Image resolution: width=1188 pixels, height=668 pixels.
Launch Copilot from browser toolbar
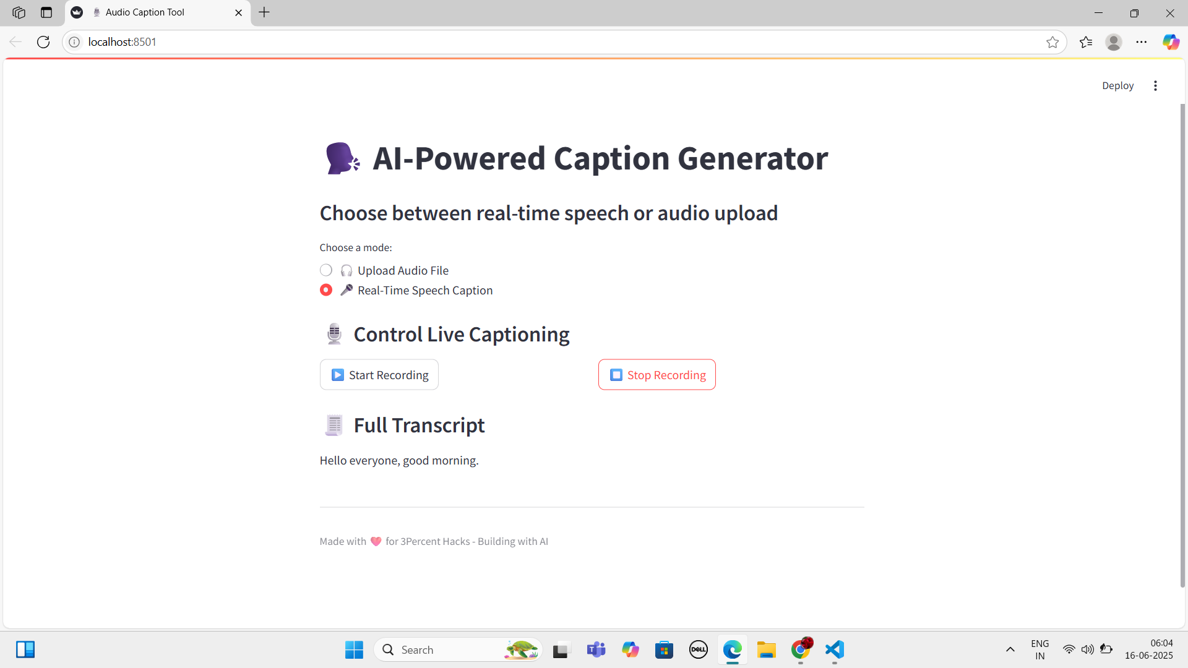pos(1171,42)
